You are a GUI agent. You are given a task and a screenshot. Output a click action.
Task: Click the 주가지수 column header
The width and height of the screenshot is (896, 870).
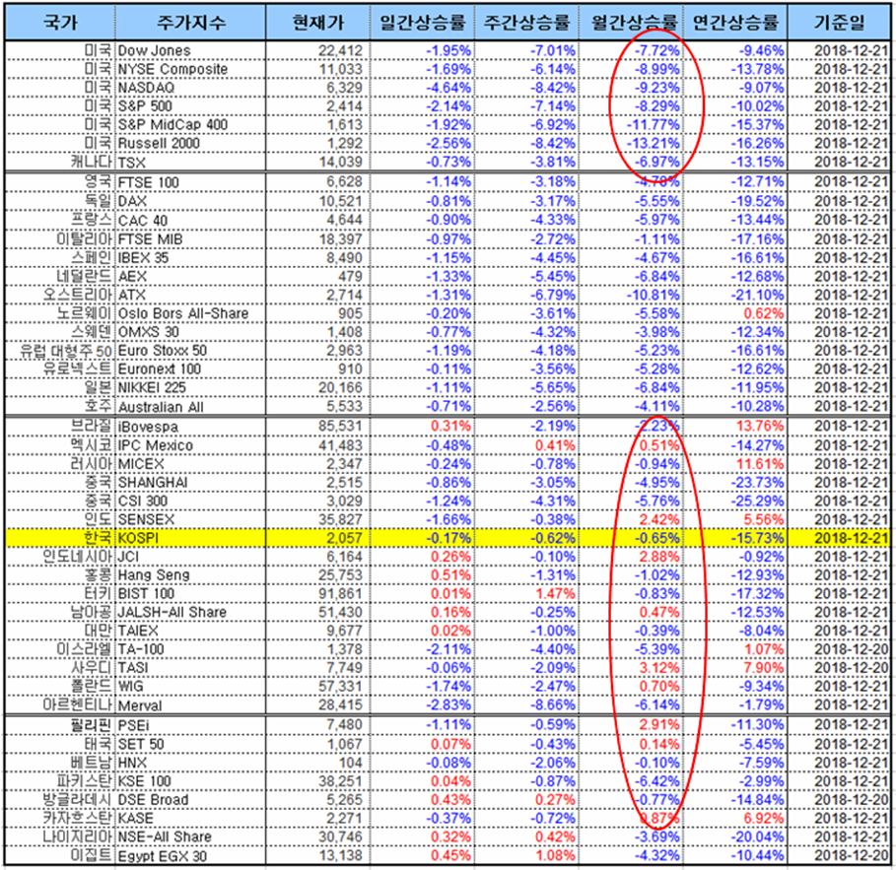pyautogui.click(x=190, y=23)
